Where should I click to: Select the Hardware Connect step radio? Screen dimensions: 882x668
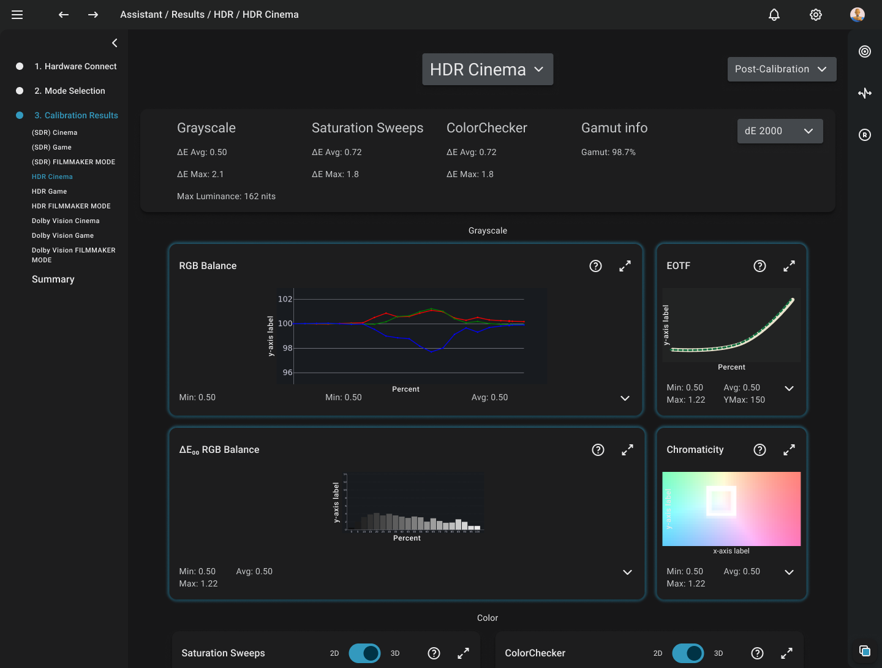20,66
